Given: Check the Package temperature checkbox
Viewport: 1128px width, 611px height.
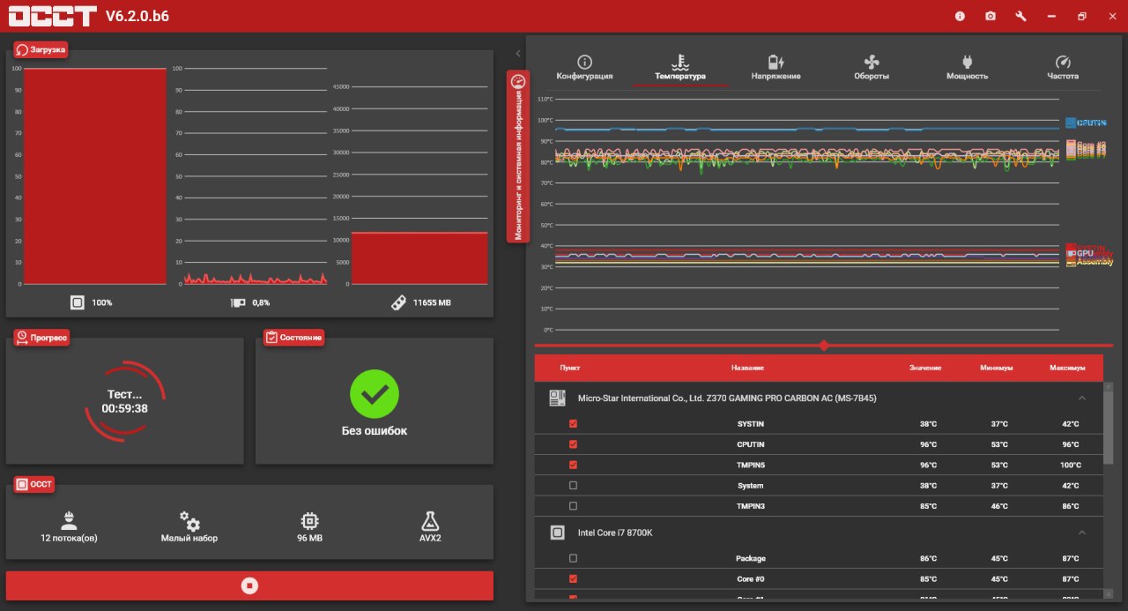Looking at the screenshot, I should click(574, 558).
